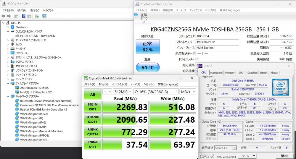Viewport: 296px width, 159px height.
Task: Click the security devices (セキュリティ デバイス) icon
Action: click(12, 66)
